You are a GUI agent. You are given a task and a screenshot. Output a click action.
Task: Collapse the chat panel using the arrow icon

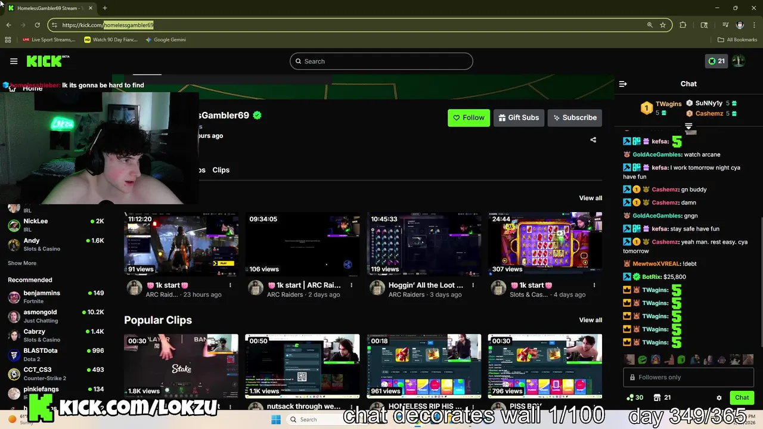point(623,84)
